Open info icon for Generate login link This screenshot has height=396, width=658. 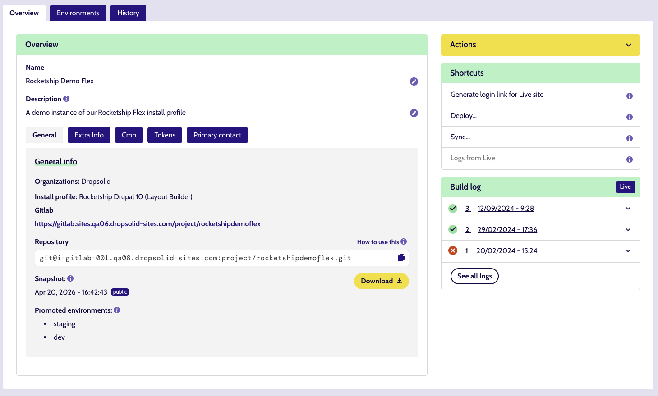630,96
